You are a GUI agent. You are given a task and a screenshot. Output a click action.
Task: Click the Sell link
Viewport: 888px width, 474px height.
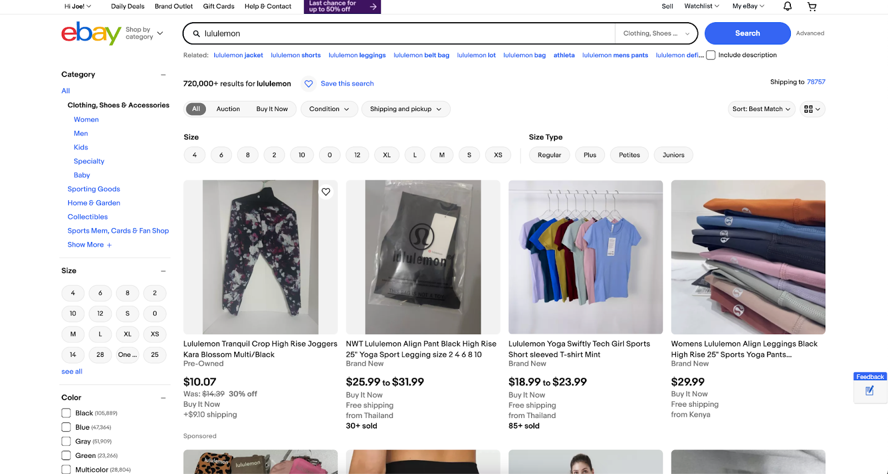click(667, 7)
